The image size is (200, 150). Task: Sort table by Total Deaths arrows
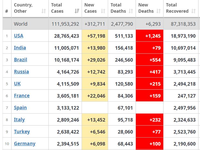tap(131, 11)
